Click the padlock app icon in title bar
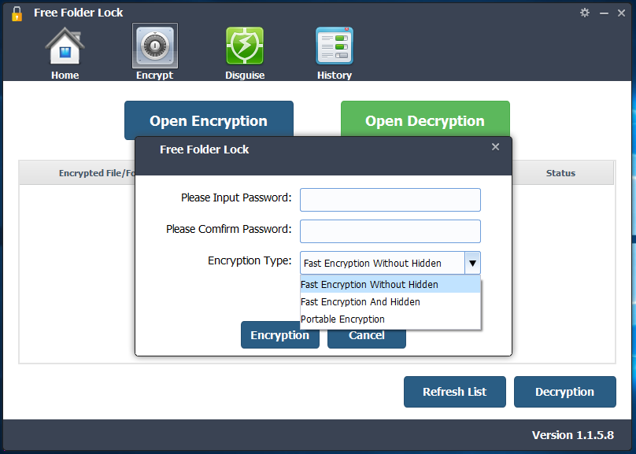 (x=17, y=13)
